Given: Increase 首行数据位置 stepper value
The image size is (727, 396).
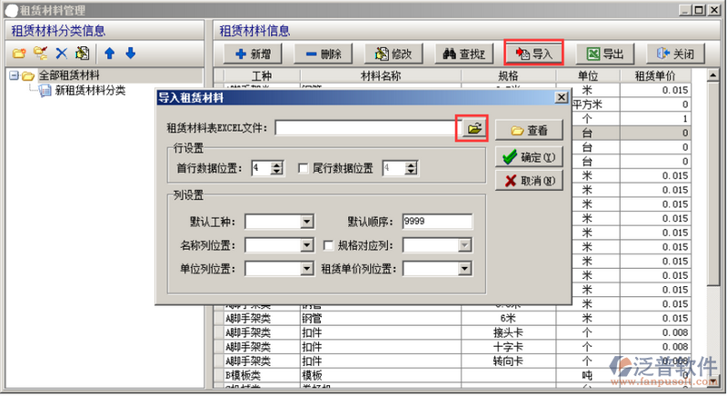Looking at the screenshot, I should (277, 164).
